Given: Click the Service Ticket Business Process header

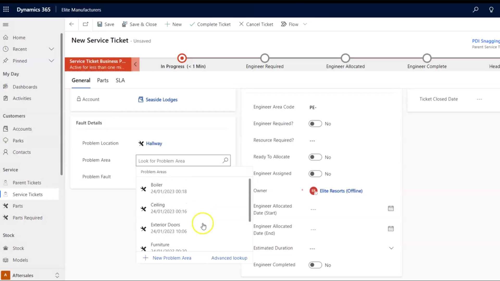Looking at the screenshot, I should 98,64.
